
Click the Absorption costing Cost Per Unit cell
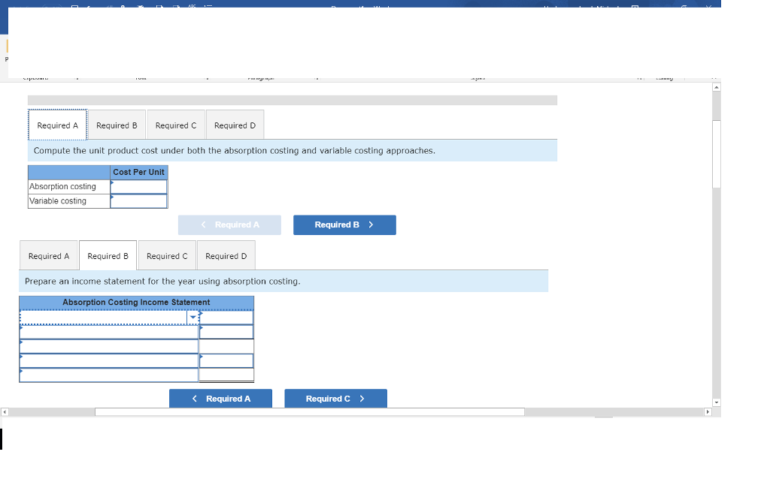(x=139, y=187)
